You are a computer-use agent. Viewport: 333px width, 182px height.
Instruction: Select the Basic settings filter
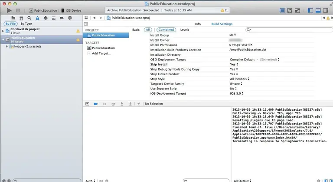click(136, 30)
